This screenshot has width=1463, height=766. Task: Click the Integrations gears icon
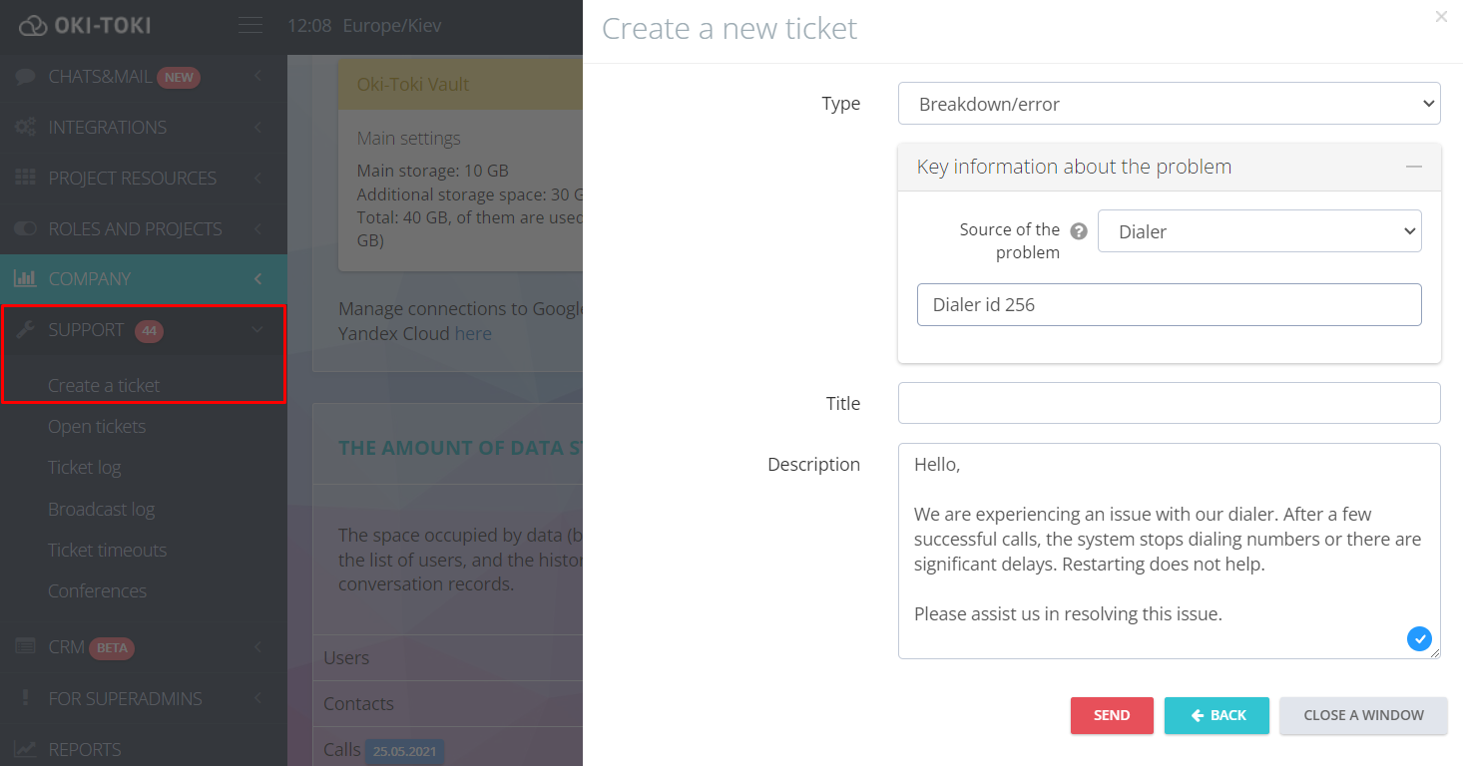click(26, 128)
